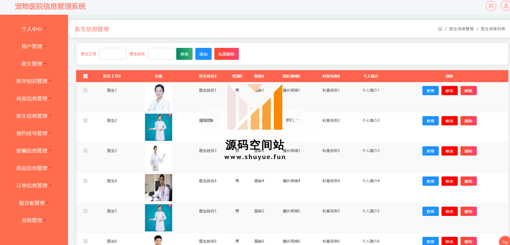Sort by 医生姓名 column arrows
This screenshot has width=510, height=245.
point(215,76)
